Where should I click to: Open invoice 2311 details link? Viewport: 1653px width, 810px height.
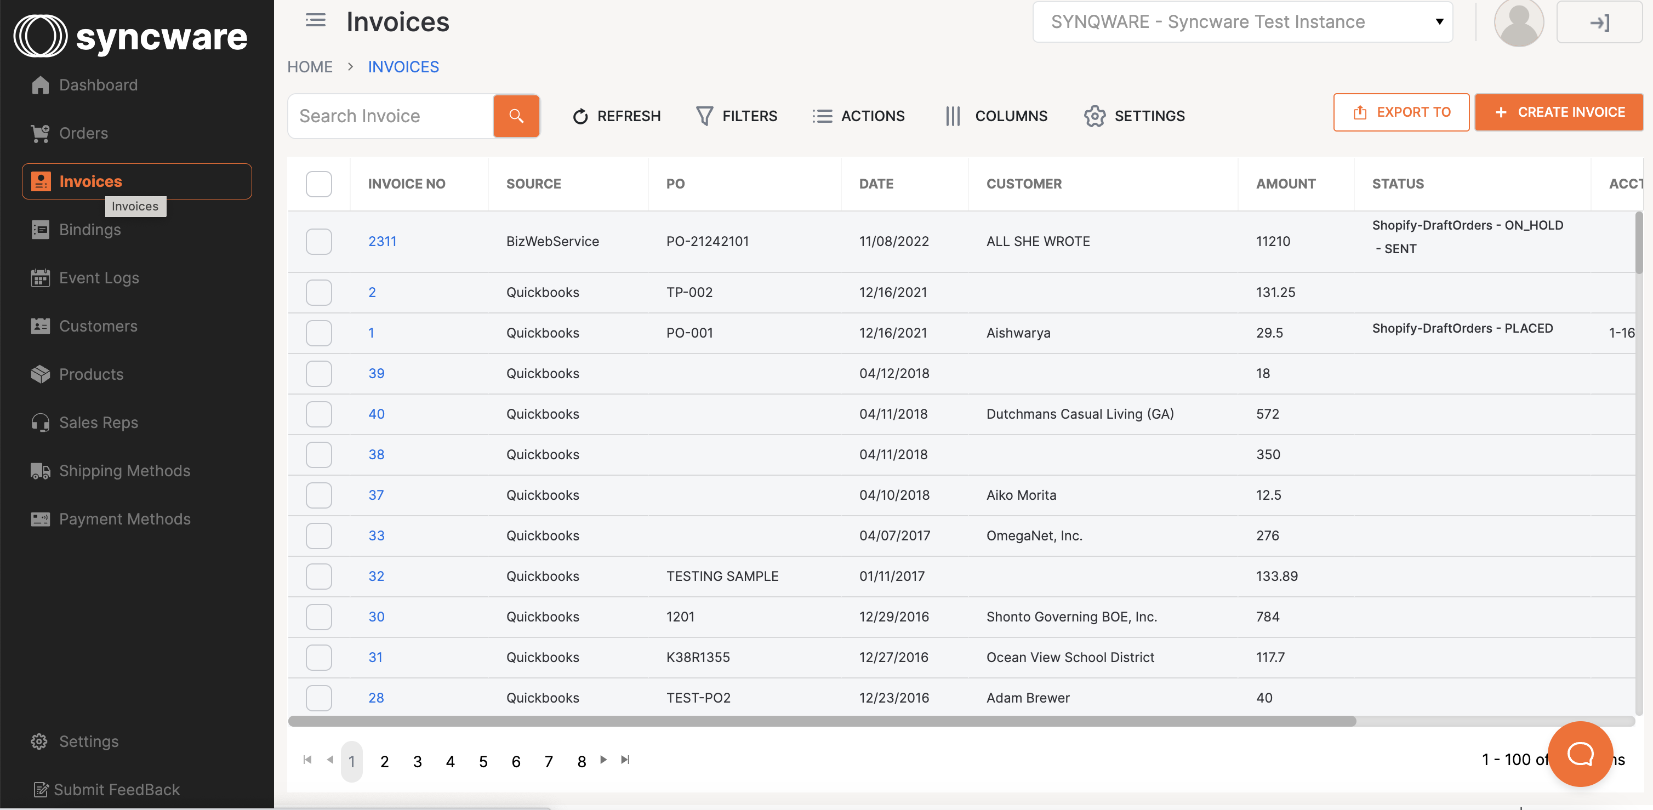tap(383, 241)
